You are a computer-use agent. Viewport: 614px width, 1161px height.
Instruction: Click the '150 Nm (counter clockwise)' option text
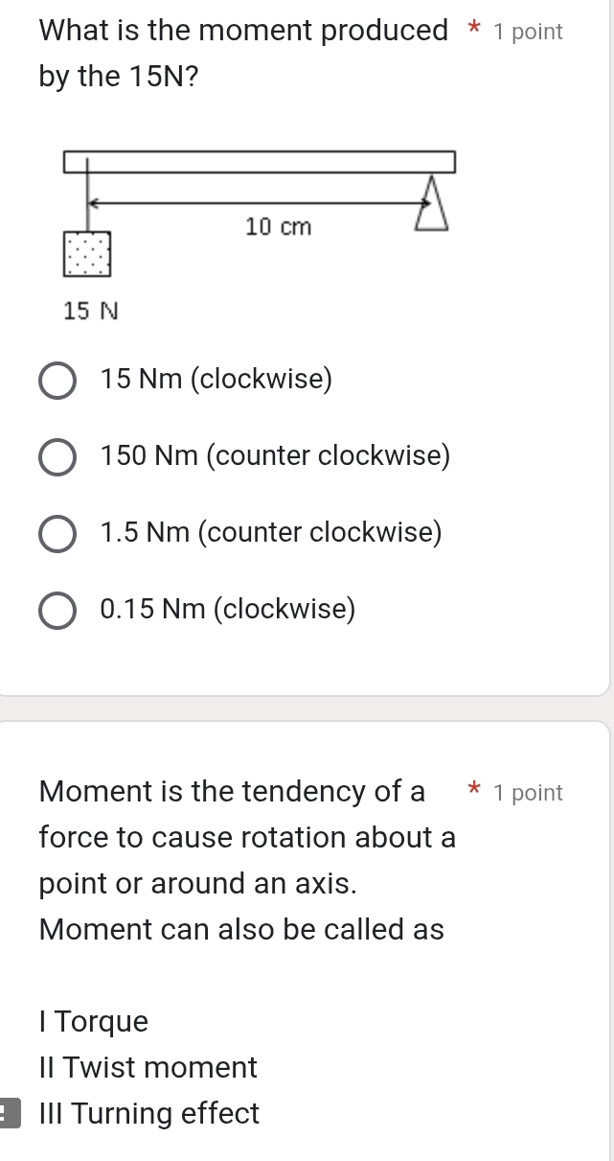tap(274, 457)
